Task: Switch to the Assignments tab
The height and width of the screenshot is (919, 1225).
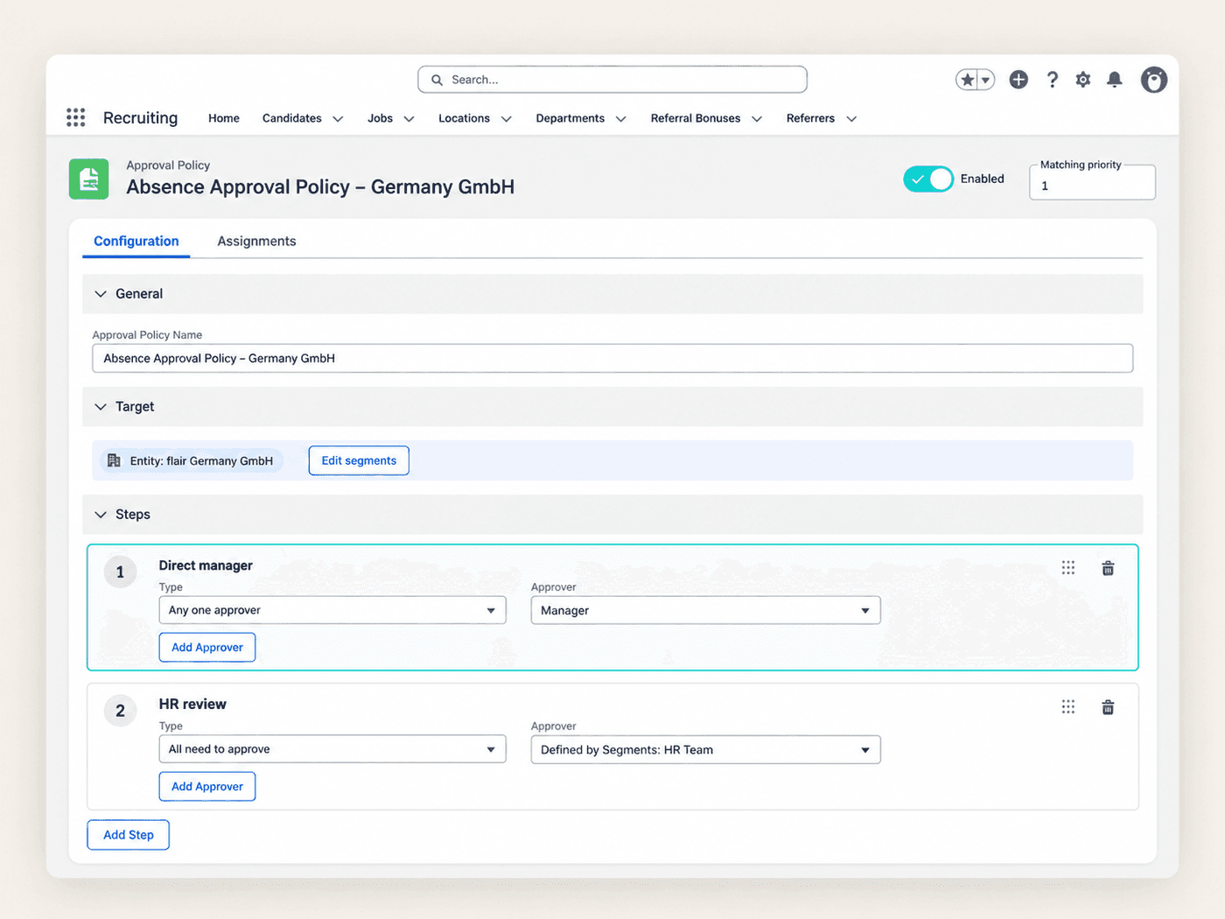Action: 256,241
